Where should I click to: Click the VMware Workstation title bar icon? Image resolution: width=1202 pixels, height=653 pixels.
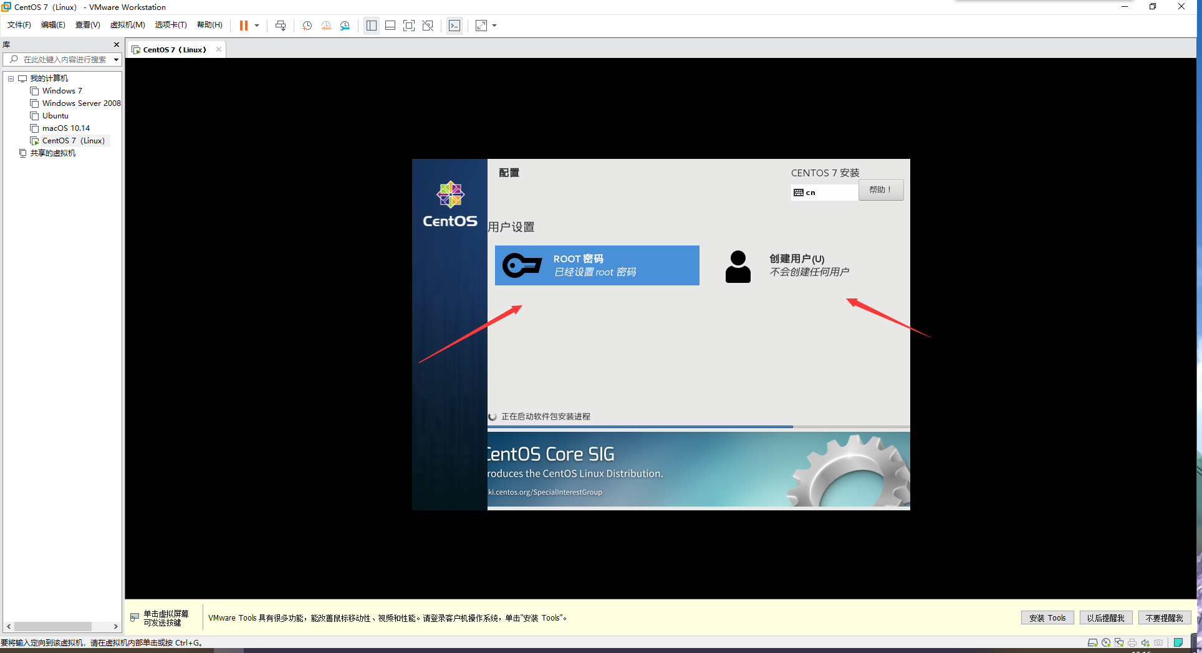tap(6, 7)
